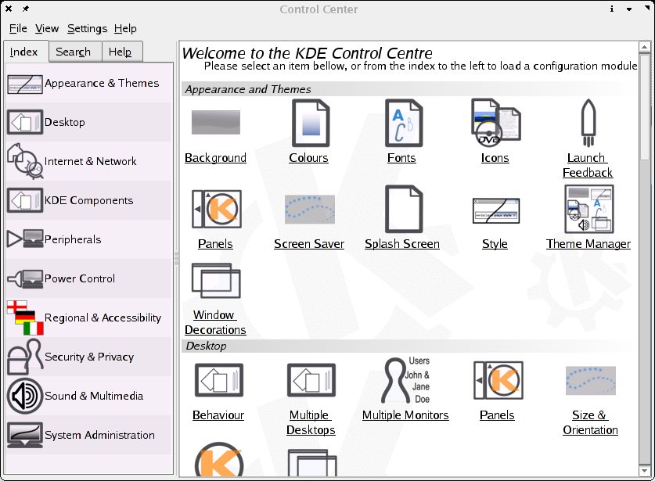
Task: Click the Internet & Network sidebar icon
Action: click(25, 161)
